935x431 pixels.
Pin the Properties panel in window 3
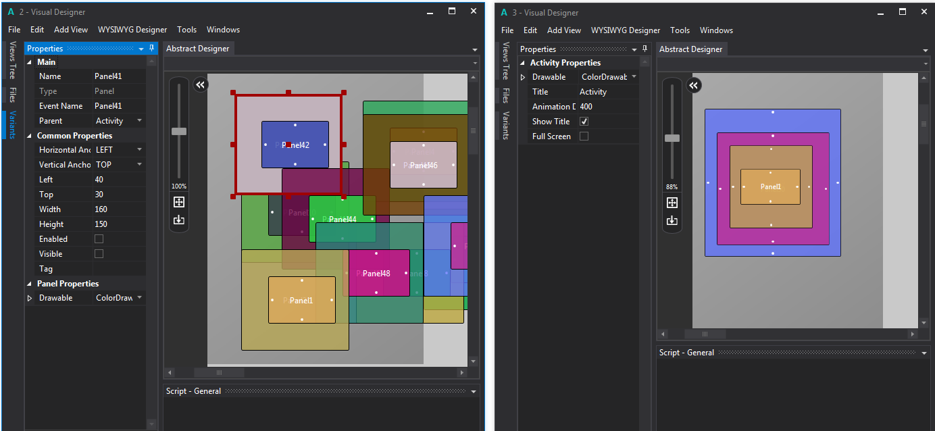pos(645,49)
